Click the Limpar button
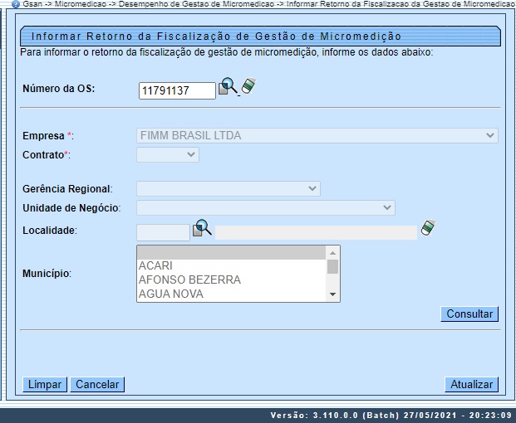The height and width of the screenshot is (423, 516). point(45,384)
